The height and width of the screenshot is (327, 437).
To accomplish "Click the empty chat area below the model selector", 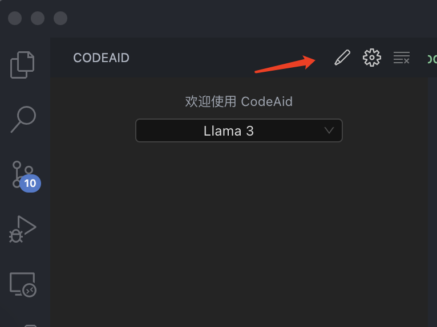I will (239, 234).
